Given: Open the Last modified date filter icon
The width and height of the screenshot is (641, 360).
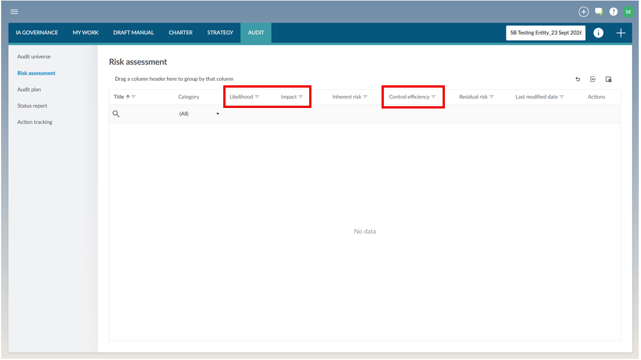Looking at the screenshot, I should (562, 97).
